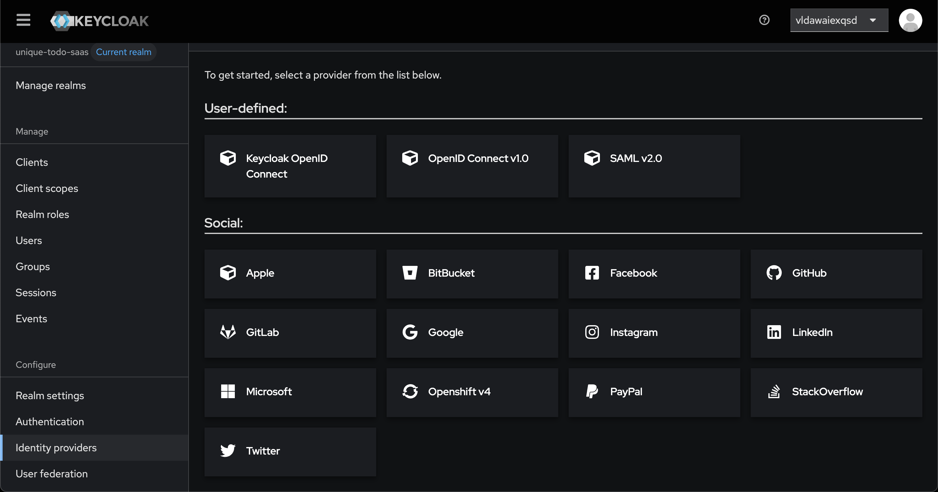Click the GitLab fox icon
Screen dimensions: 938x492
228,332
